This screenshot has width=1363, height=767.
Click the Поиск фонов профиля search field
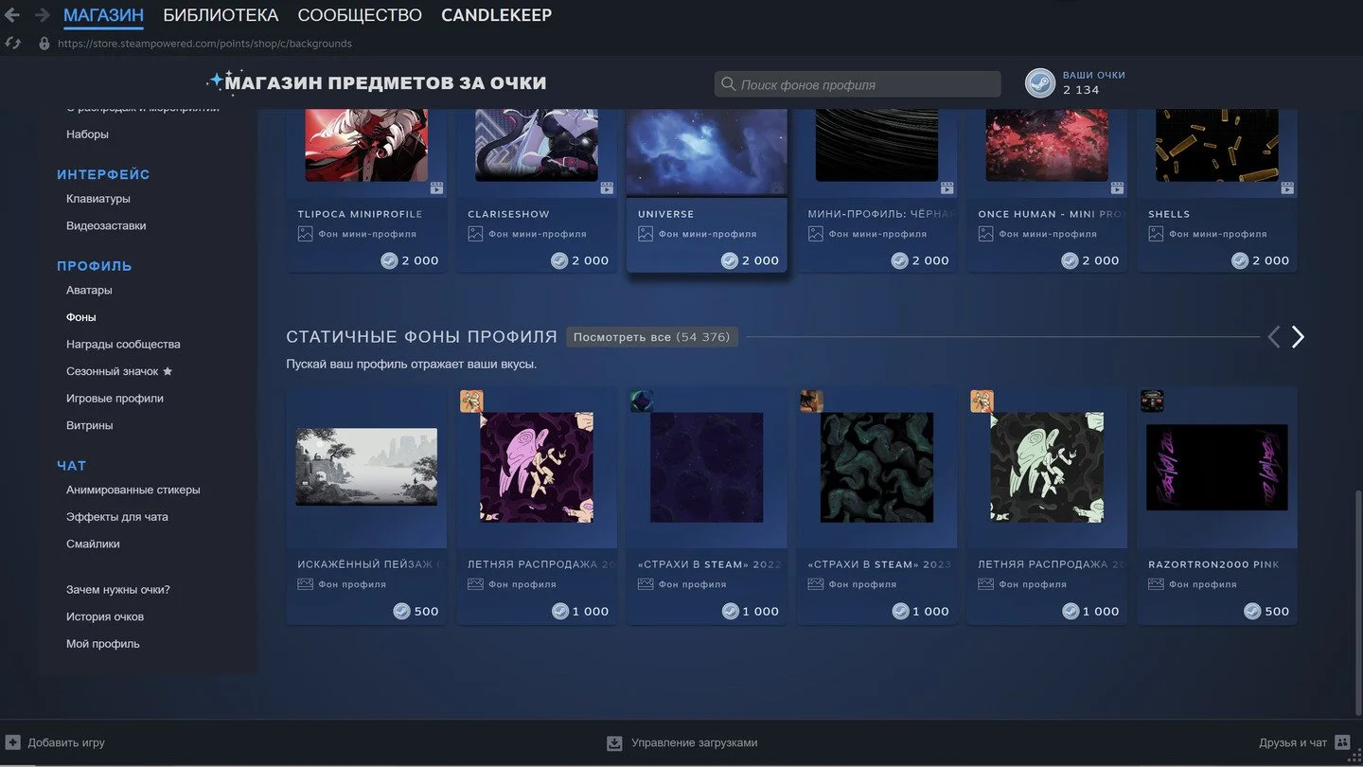(858, 84)
